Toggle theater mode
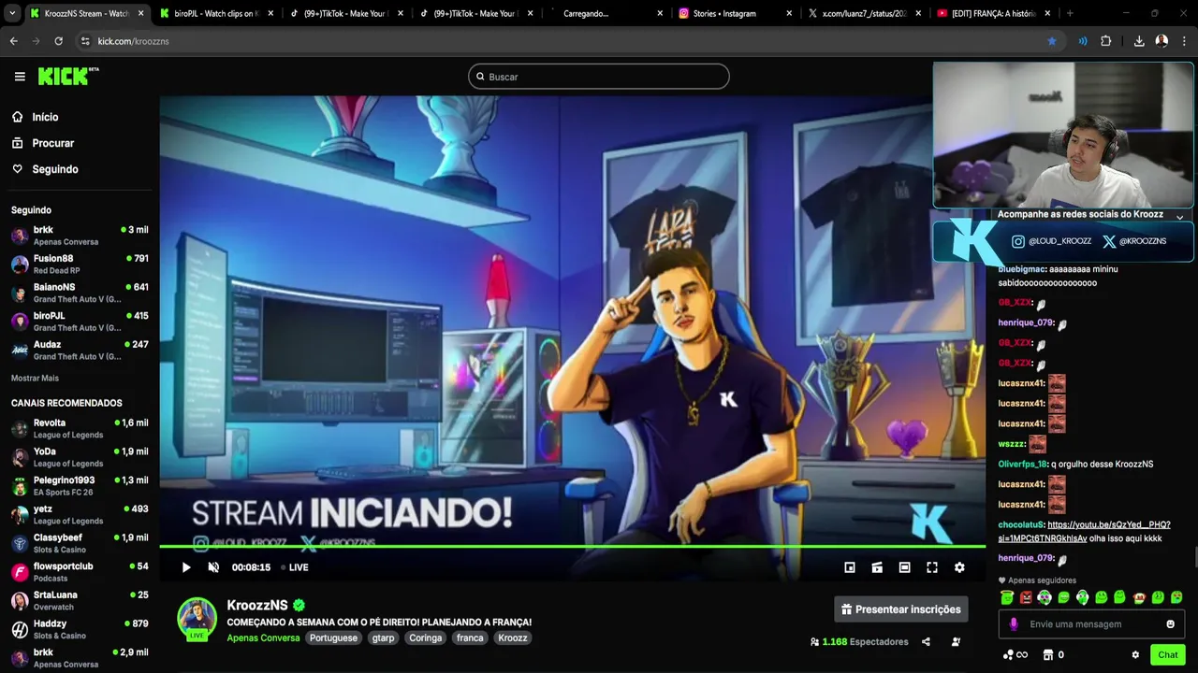 [904, 567]
